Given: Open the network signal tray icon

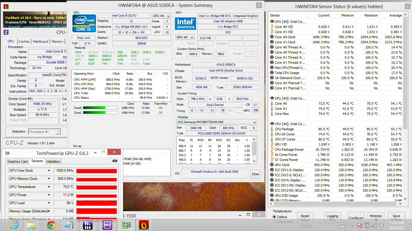Looking at the screenshot, I should pyautogui.click(x=374, y=225).
